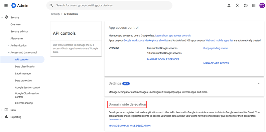
Task: Focus the search users, groups, settings field
Action: click(109, 5)
